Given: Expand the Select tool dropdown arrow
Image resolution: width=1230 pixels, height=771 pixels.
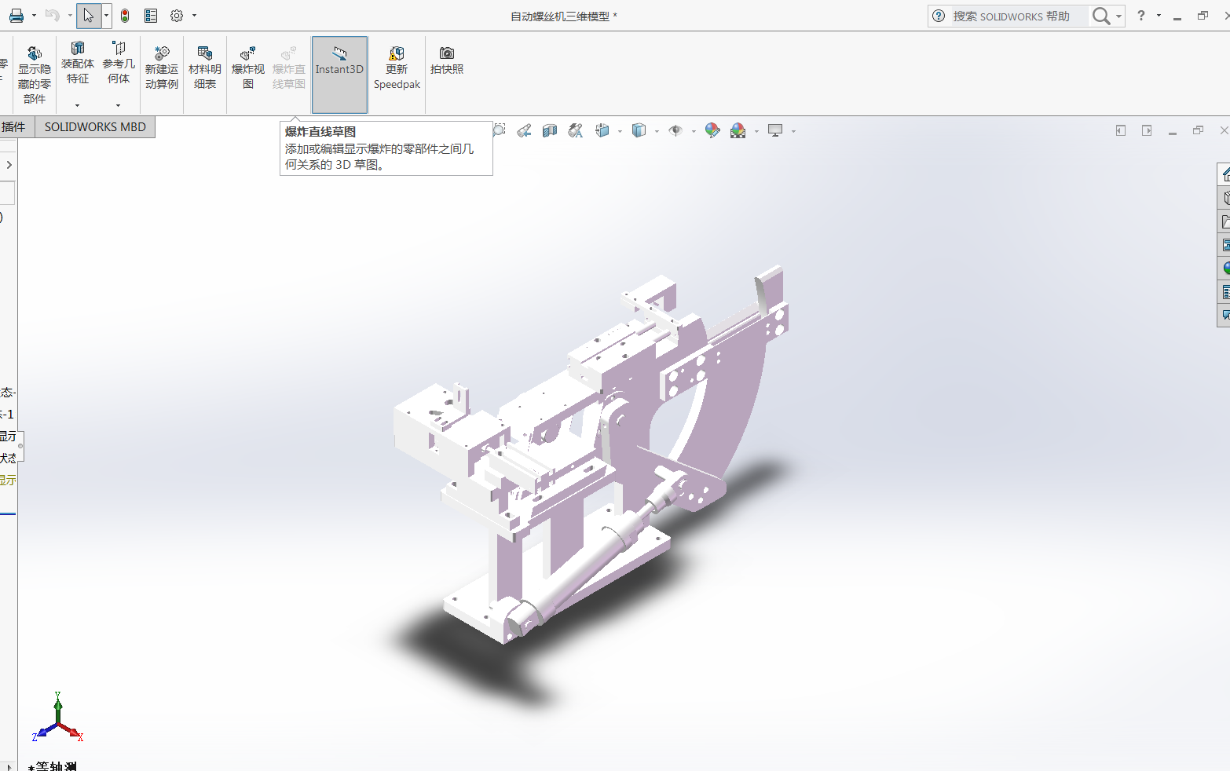Looking at the screenshot, I should click(107, 16).
